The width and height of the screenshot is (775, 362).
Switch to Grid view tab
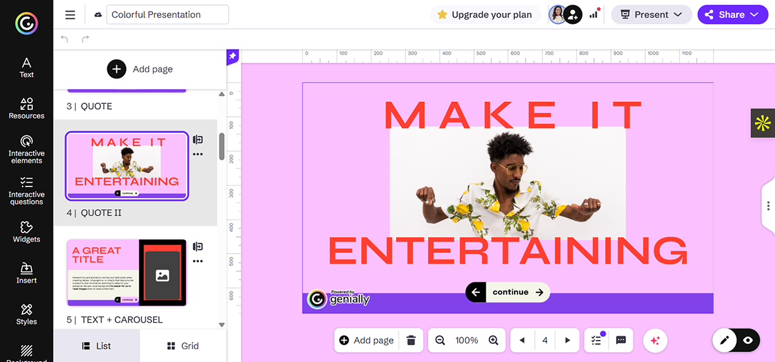click(x=183, y=346)
